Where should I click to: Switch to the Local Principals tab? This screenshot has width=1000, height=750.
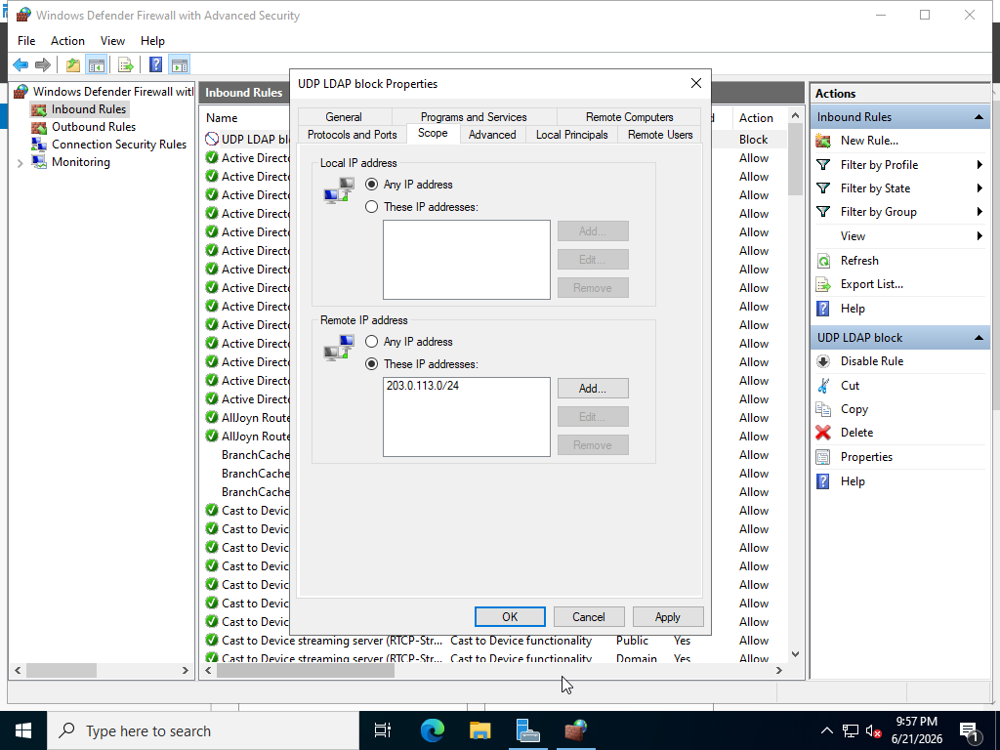click(x=571, y=135)
